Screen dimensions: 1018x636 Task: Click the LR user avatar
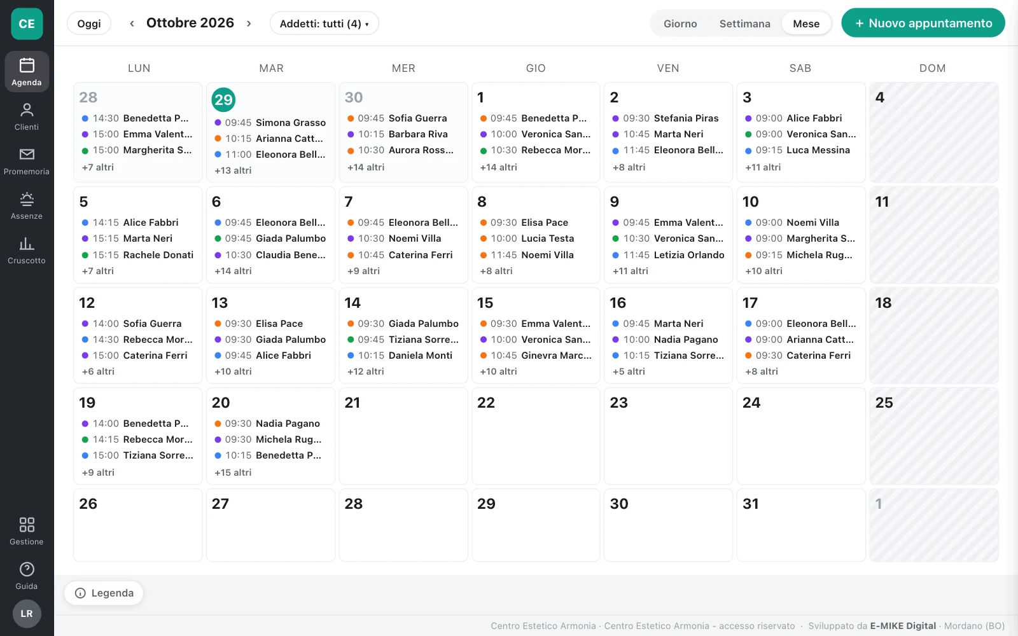click(27, 614)
